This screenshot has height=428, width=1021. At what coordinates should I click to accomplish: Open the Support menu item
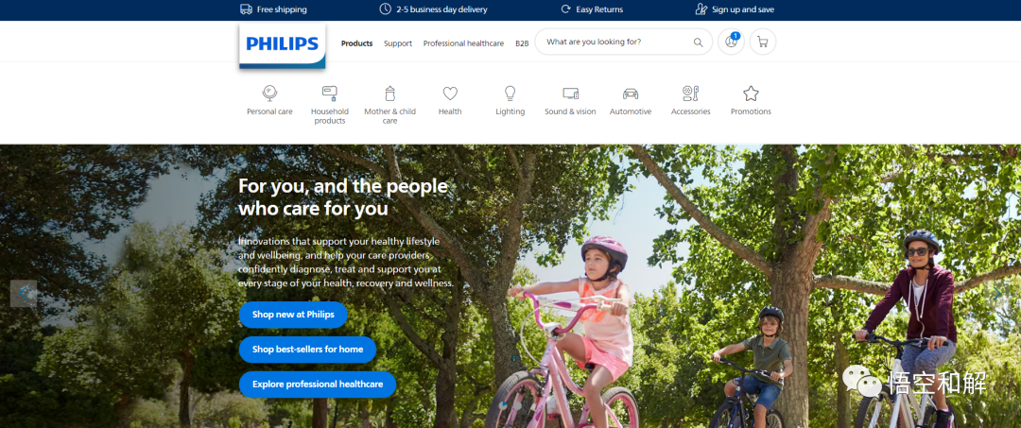(398, 43)
